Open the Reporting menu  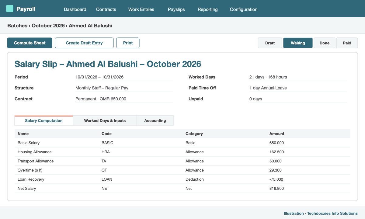point(208,9)
